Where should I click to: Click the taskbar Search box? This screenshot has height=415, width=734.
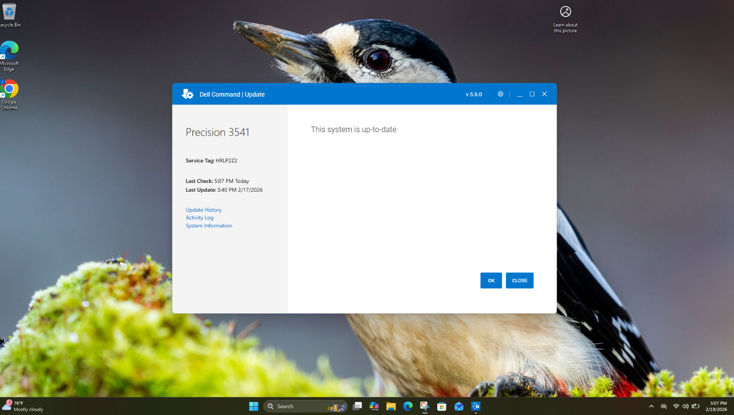coord(306,406)
